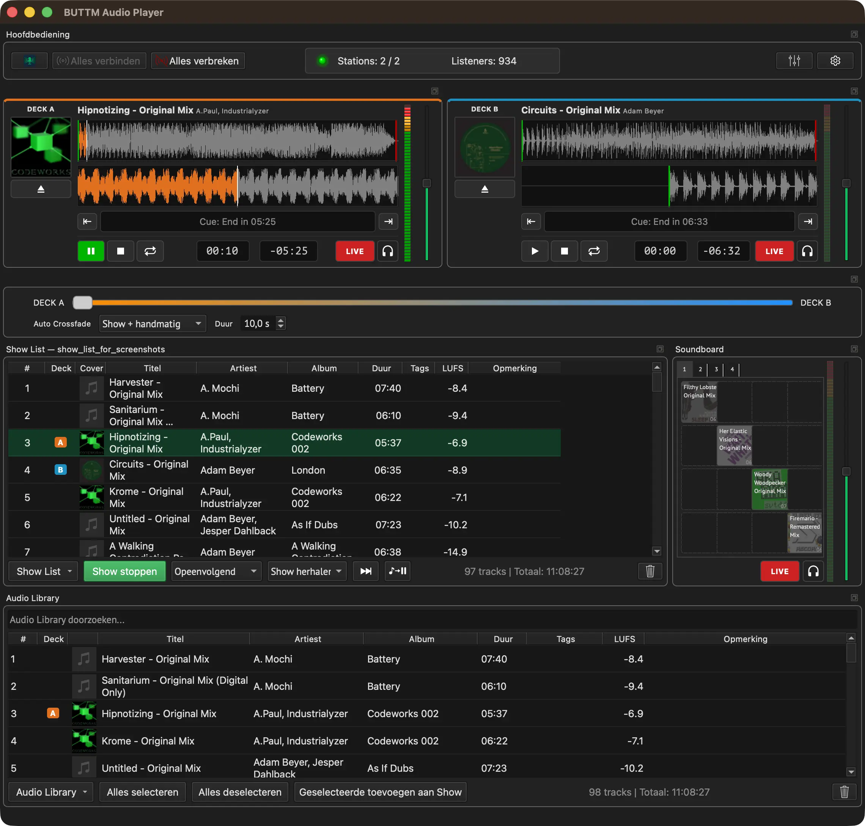Open the Auto Crossfade mode dropdown
This screenshot has width=865, height=826.
coord(153,323)
